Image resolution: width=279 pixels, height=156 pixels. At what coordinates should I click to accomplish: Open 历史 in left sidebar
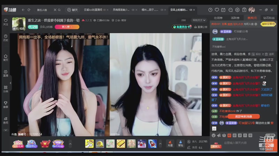tap(6, 38)
